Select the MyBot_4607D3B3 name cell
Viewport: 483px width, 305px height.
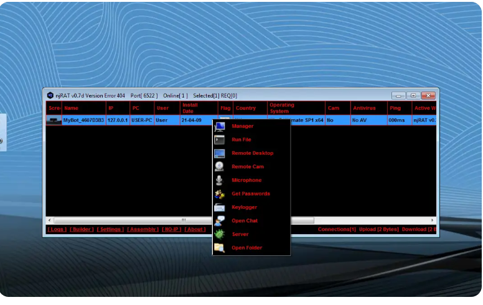[84, 121]
